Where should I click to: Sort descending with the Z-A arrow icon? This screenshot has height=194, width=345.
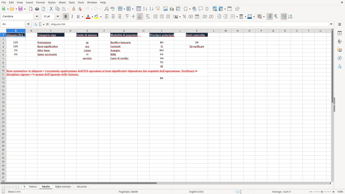pyautogui.click(x=152, y=9)
